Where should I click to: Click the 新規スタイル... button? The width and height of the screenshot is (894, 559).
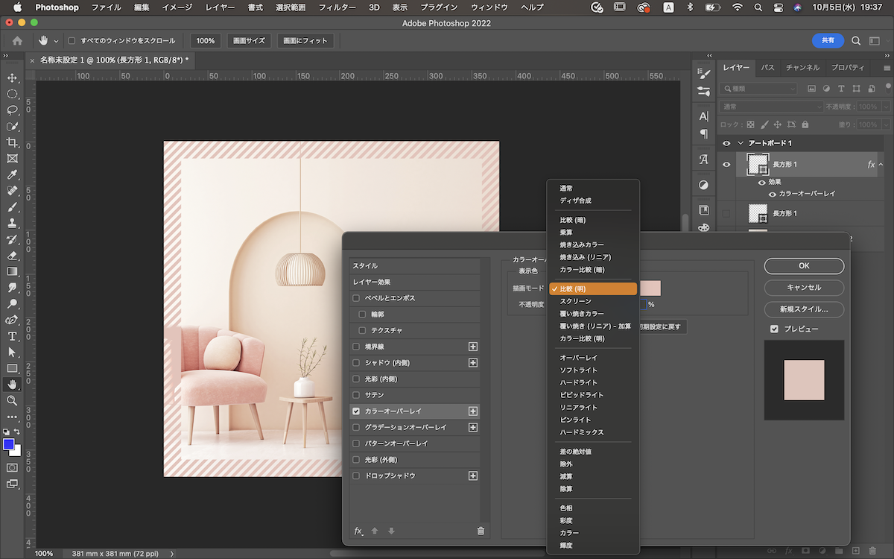tap(804, 309)
